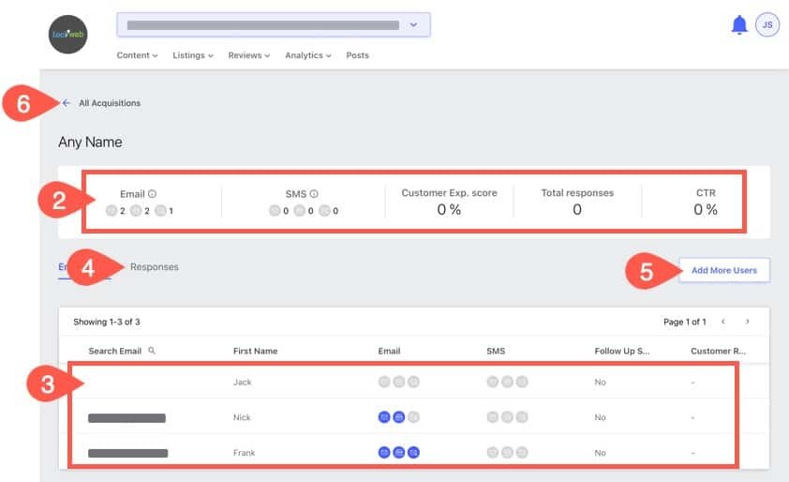This screenshot has width=789, height=482.
Task: Select the first name Jack
Action: (242, 382)
